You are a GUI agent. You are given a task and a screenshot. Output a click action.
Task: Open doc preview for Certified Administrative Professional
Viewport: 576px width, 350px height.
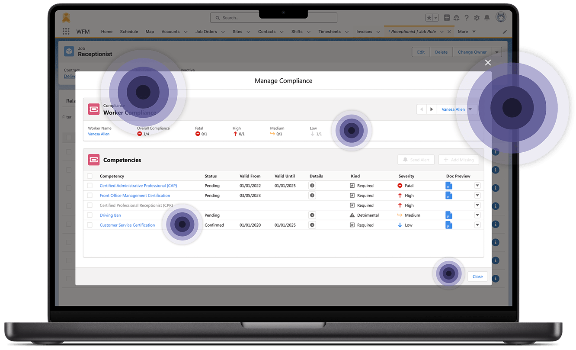click(x=448, y=186)
